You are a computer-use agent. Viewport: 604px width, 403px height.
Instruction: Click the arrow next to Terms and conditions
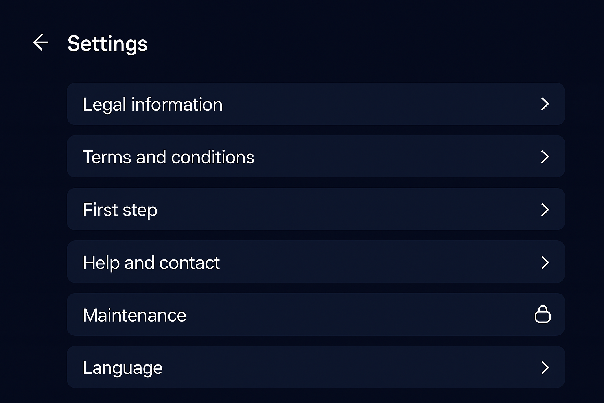pyautogui.click(x=545, y=157)
